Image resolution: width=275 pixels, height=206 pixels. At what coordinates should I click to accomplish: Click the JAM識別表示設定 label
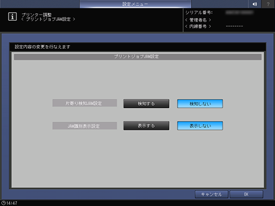[85, 126]
